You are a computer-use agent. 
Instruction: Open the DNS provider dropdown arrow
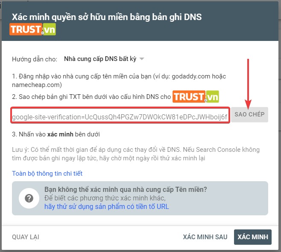(142, 59)
